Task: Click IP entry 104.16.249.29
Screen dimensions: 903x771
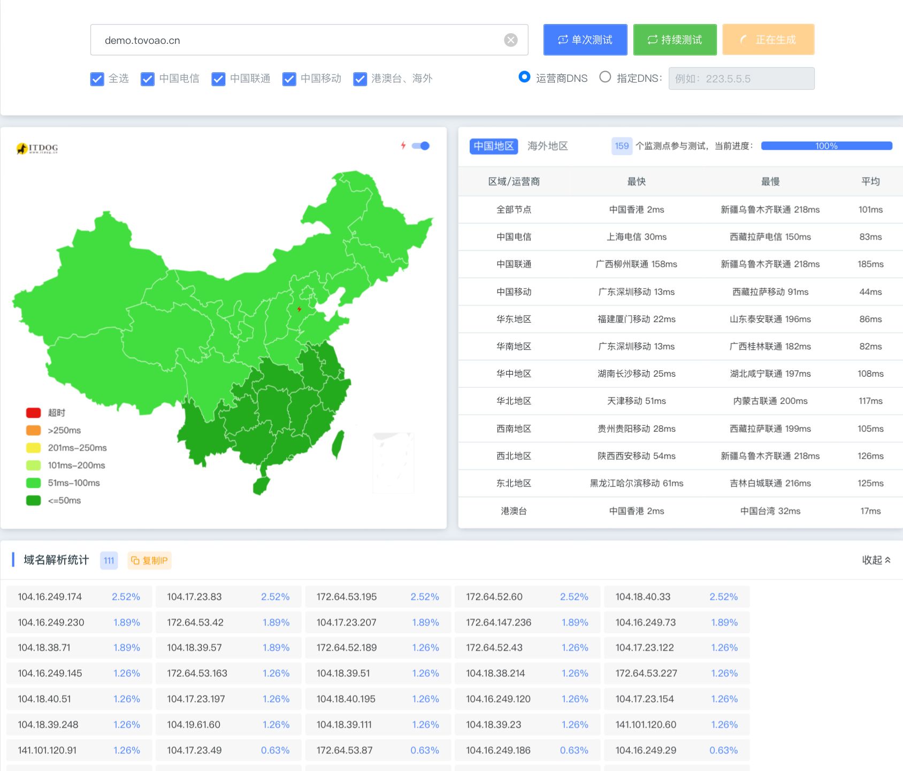Action: pyautogui.click(x=677, y=751)
